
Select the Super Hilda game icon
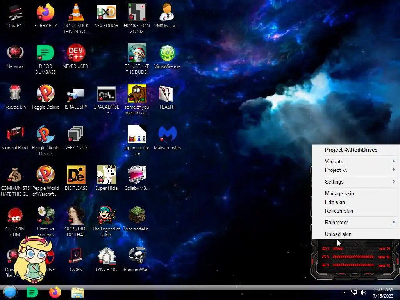click(106, 178)
